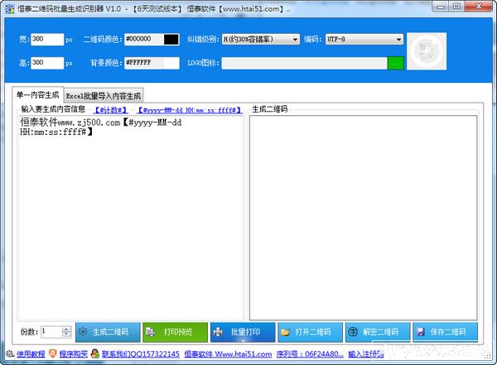Switch to Excel批量导入内容生成 tab
The width and height of the screenshot is (497, 365).
click(x=104, y=96)
